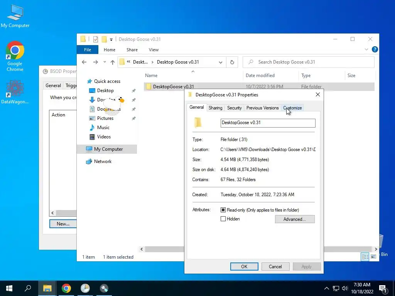Expand the ribbon with the chevron
Viewport: 395px width, 296px height.
tap(366, 50)
